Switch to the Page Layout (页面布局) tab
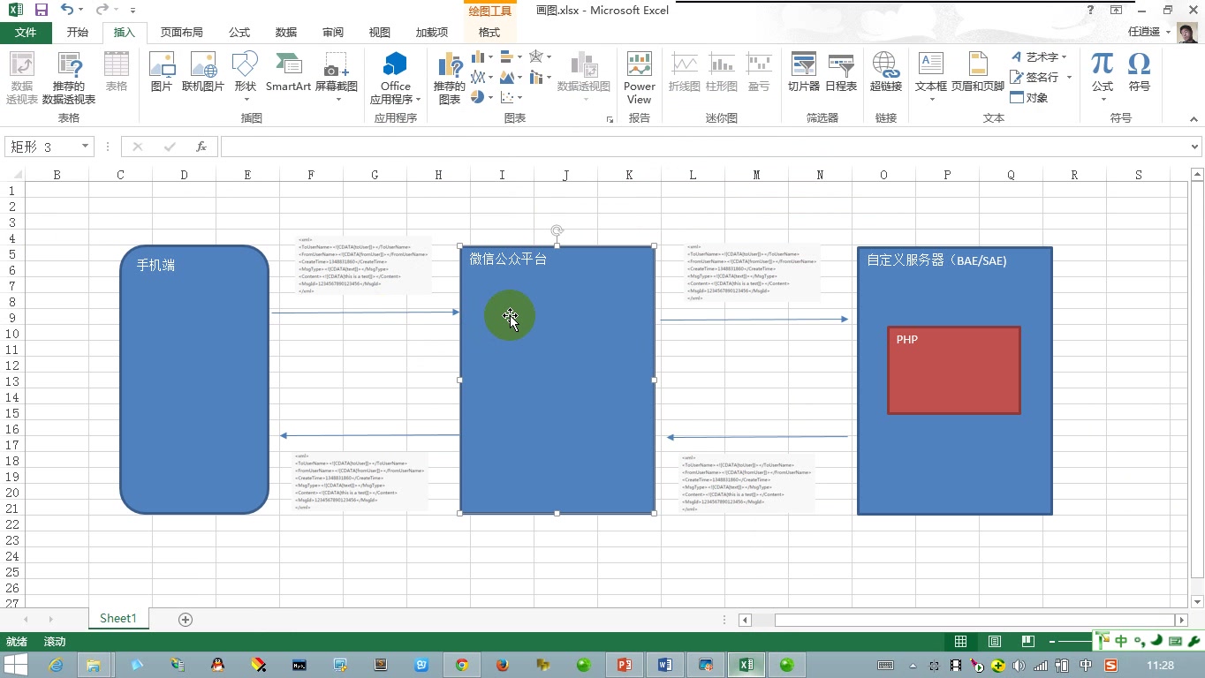The image size is (1205, 678). [181, 32]
